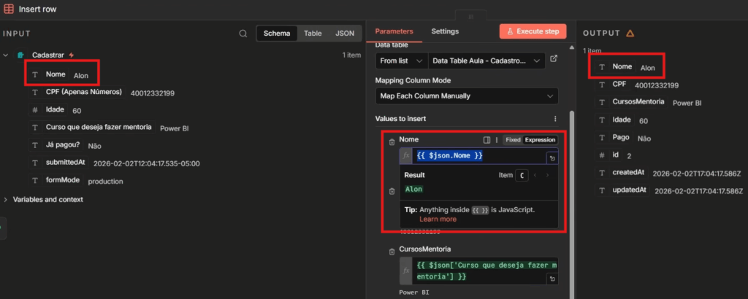The height and width of the screenshot is (299, 748).
Task: Collapse the Cadastrar node tree
Action: pos(6,55)
